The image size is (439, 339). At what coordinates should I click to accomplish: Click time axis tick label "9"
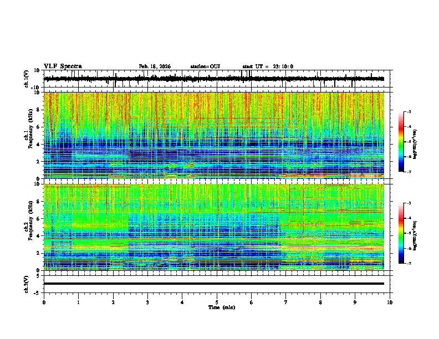pos(355,302)
